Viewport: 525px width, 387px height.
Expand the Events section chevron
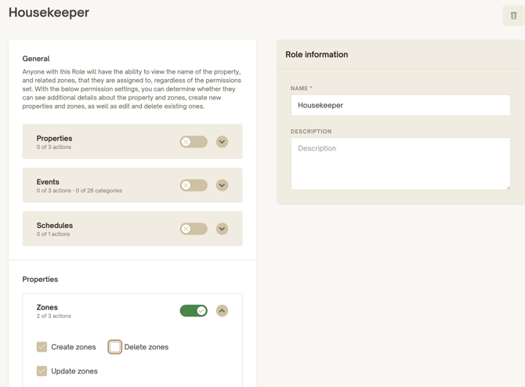tap(222, 185)
